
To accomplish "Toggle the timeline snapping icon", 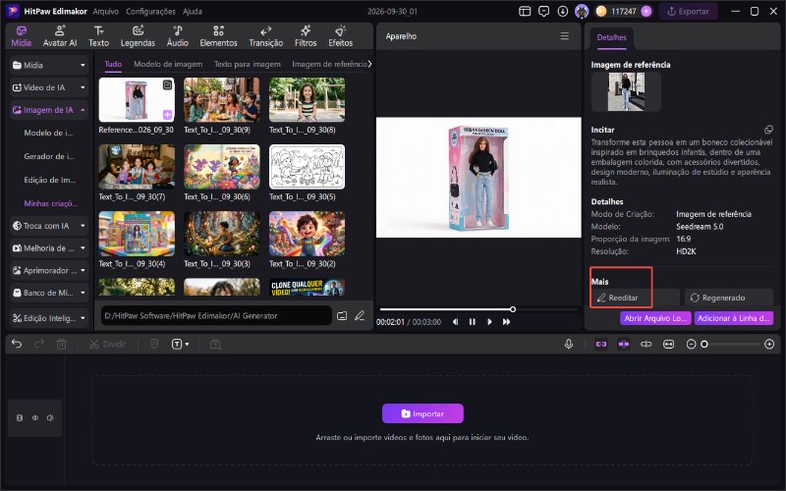I will [624, 345].
